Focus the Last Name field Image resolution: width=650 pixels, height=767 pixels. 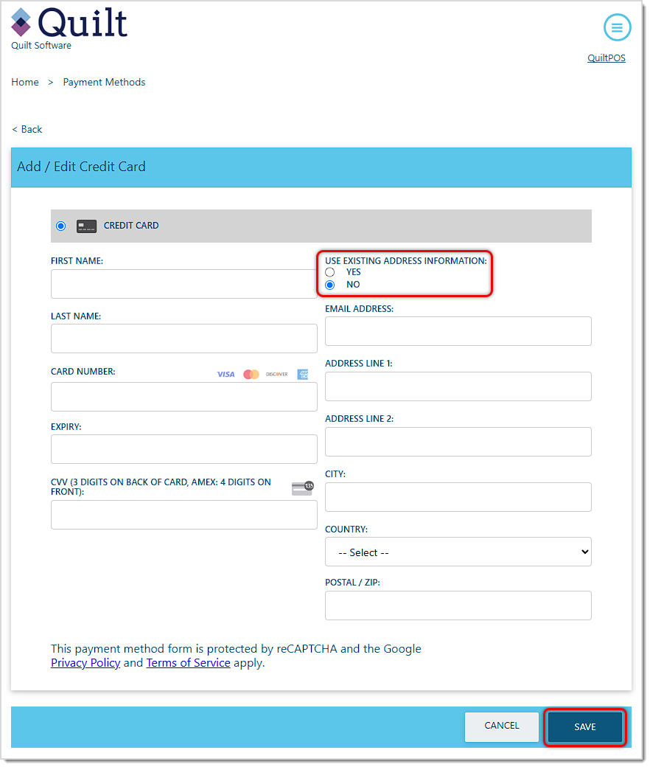[185, 339]
